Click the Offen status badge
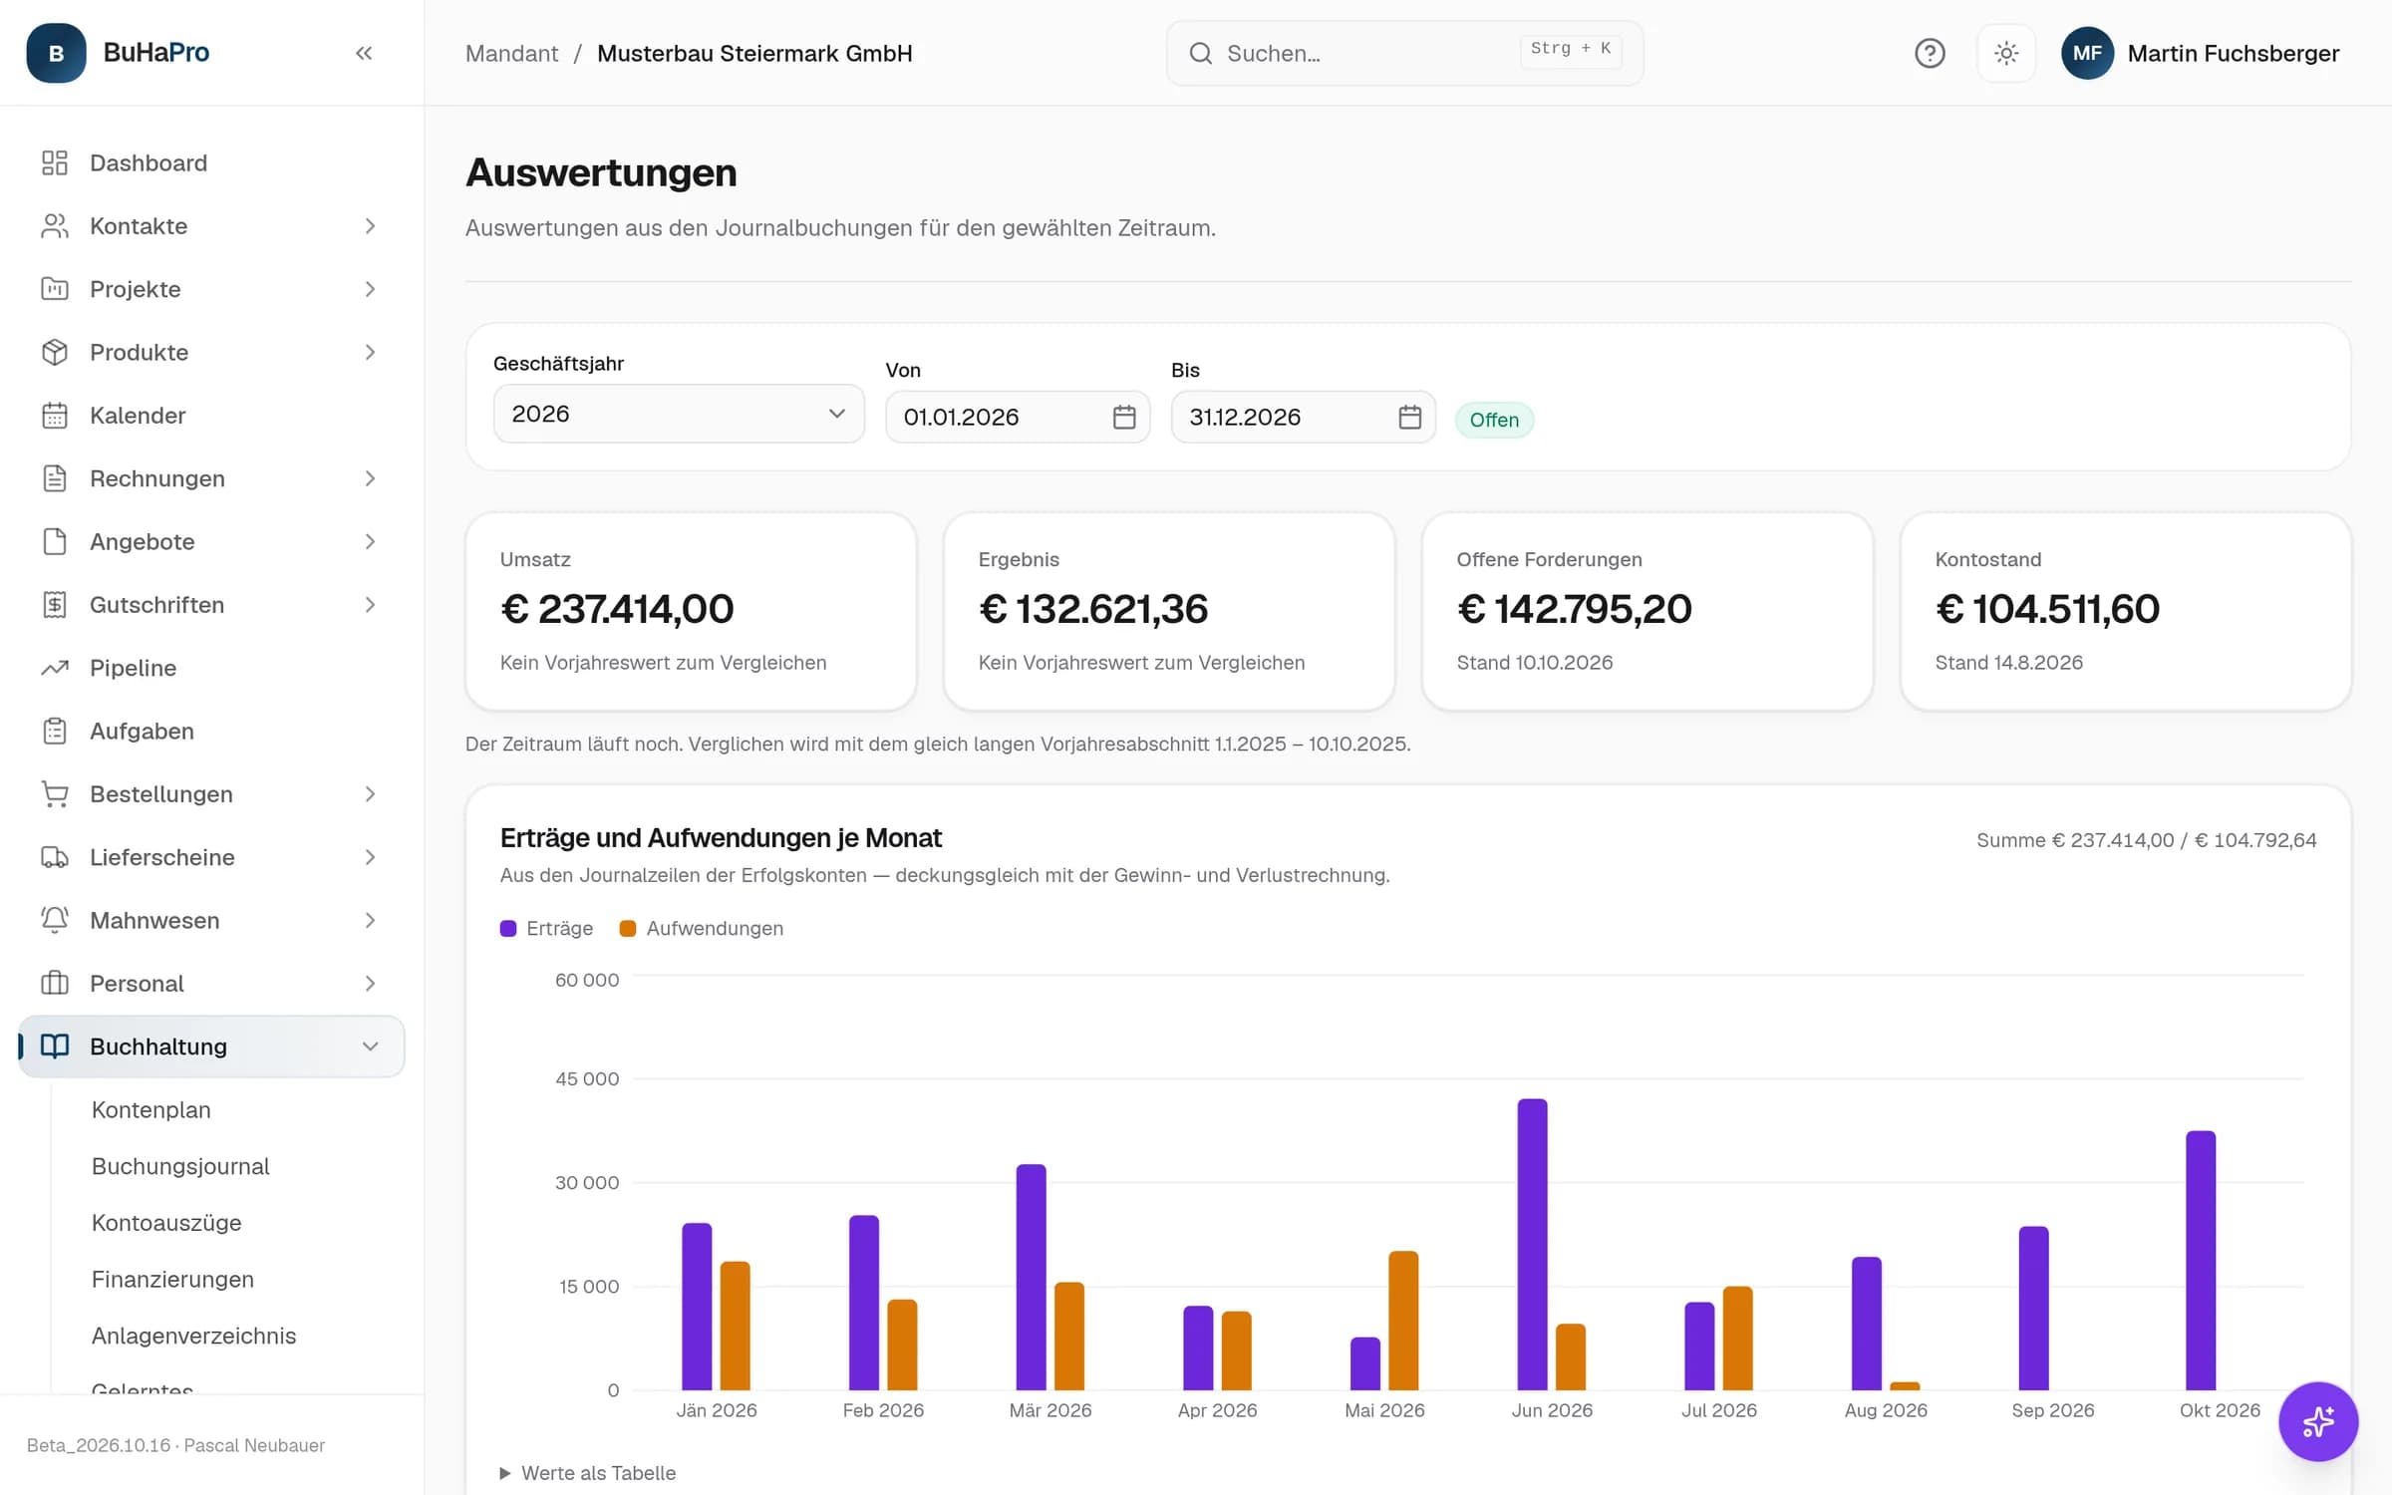The image size is (2392, 1495). pyautogui.click(x=1494, y=420)
